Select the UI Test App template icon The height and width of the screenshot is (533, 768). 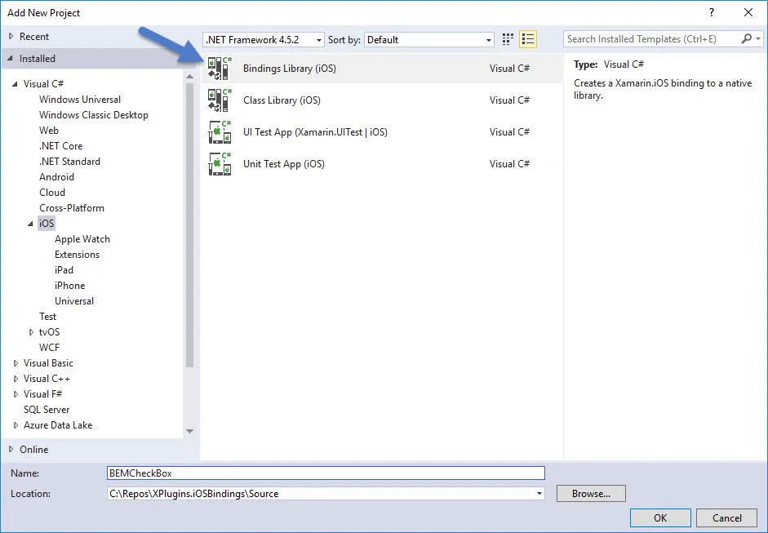click(x=220, y=131)
